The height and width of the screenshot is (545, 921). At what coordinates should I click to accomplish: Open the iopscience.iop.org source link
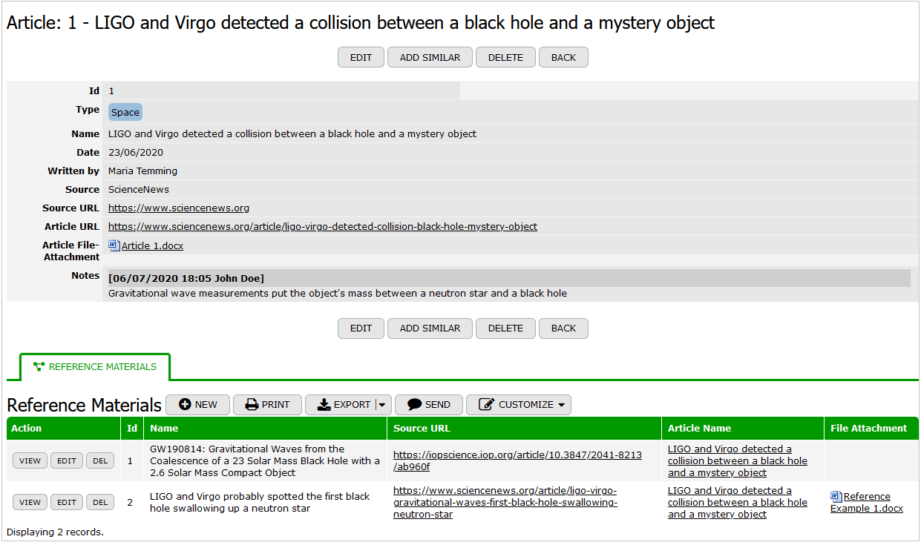pos(517,460)
